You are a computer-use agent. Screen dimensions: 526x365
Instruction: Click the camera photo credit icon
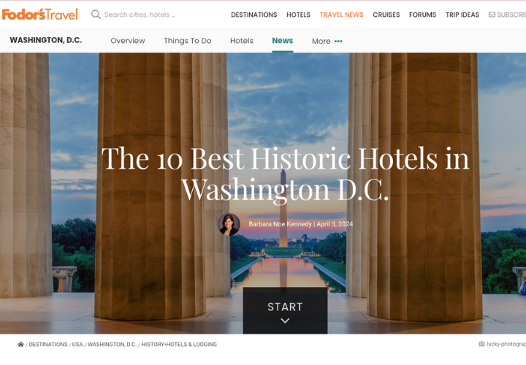[x=481, y=344]
